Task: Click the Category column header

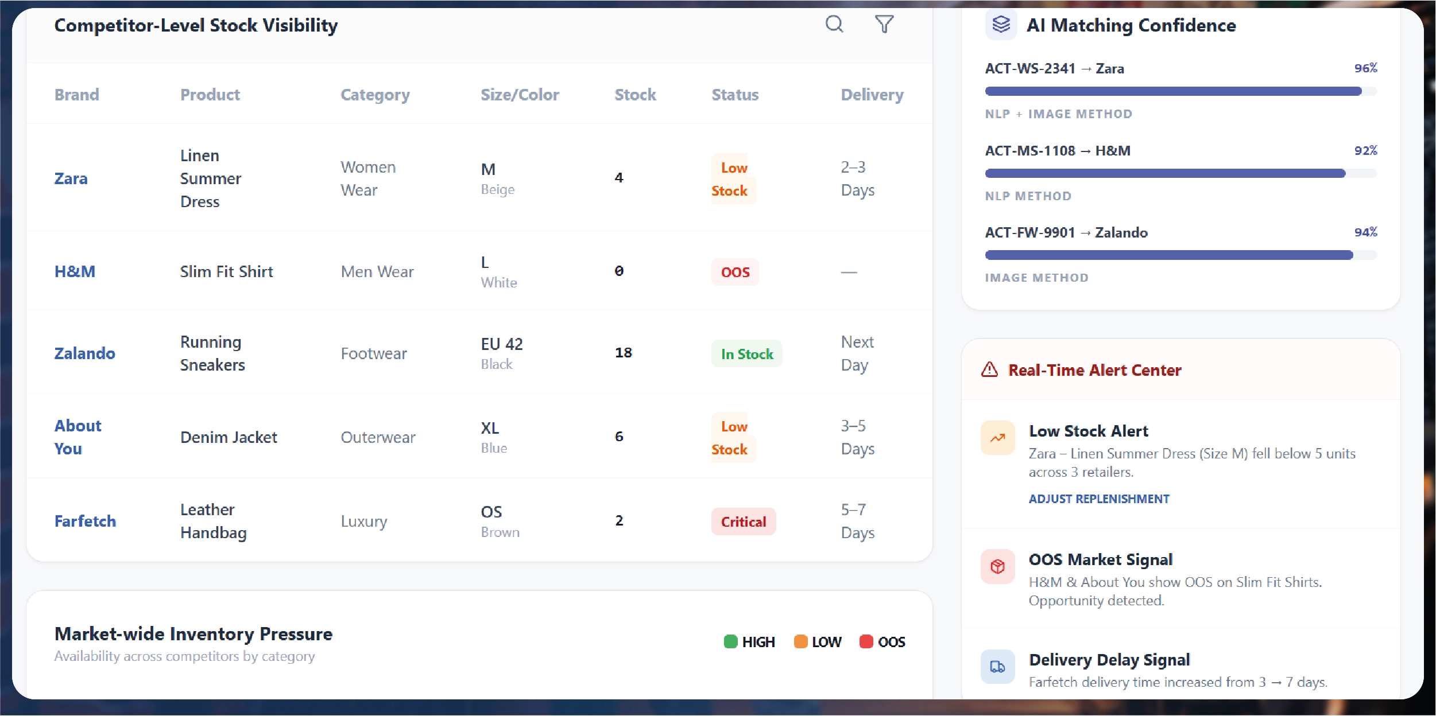Action: 375,95
